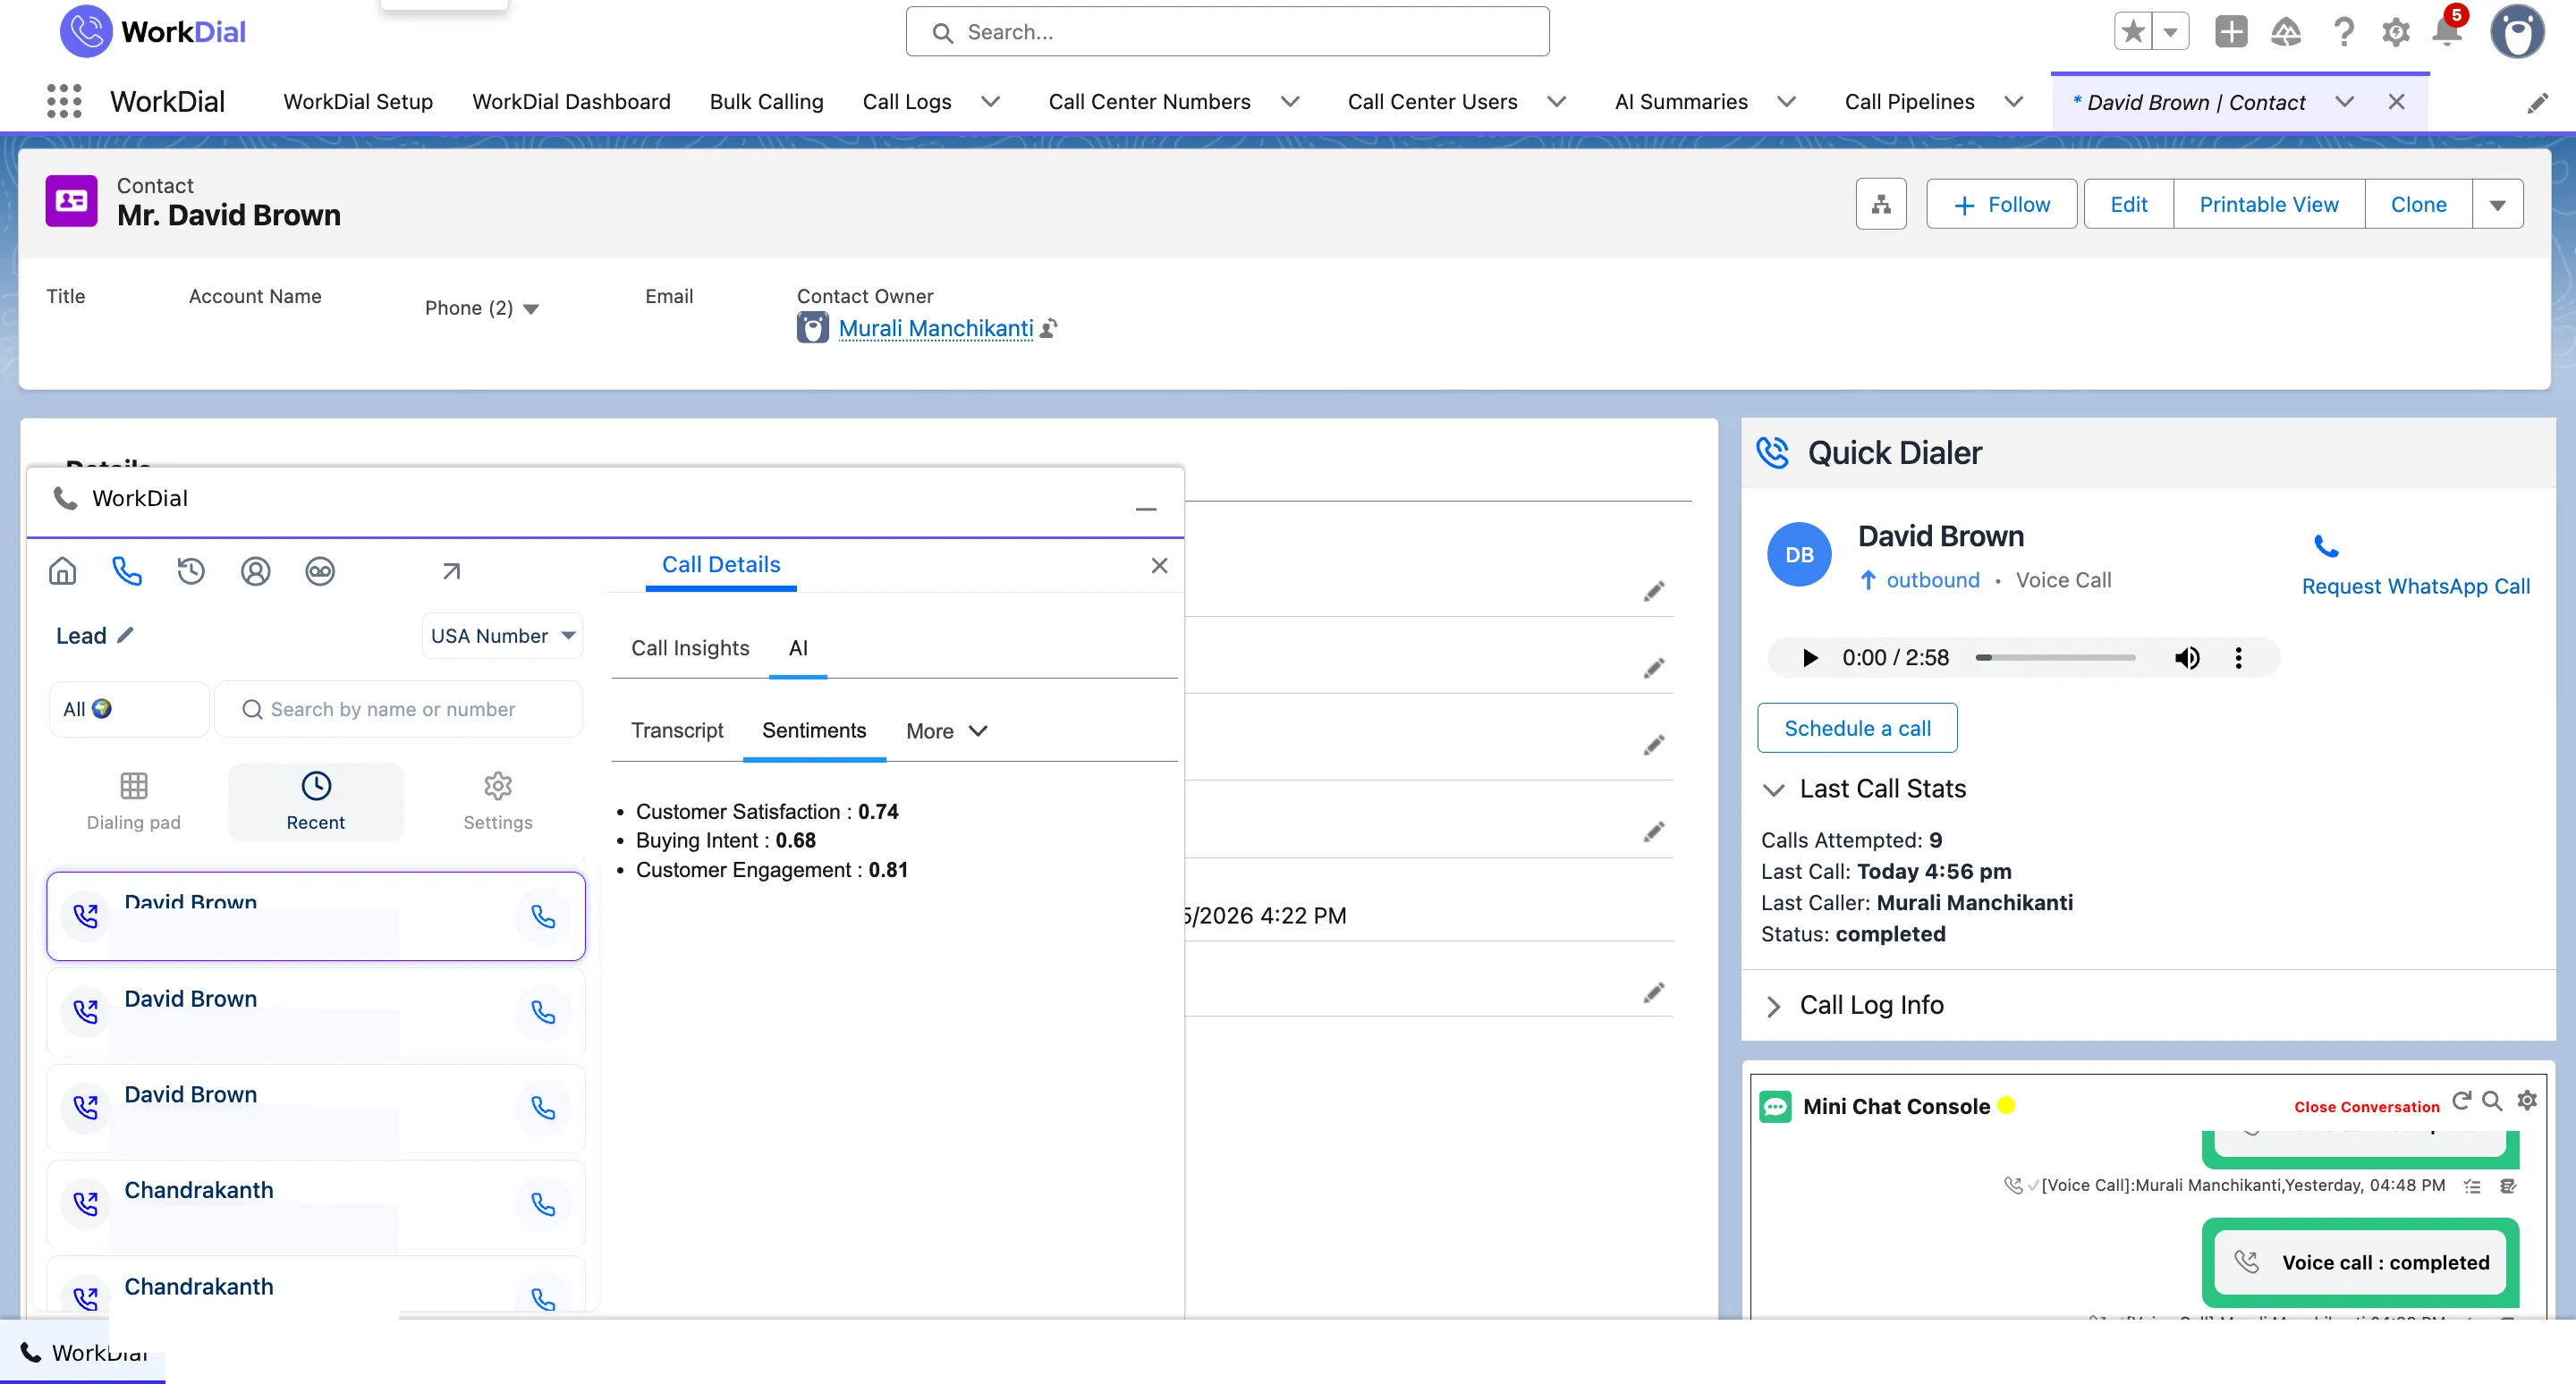Viewport: 2576px width, 1384px height.
Task: Click Search by name or number field
Action: (398, 708)
